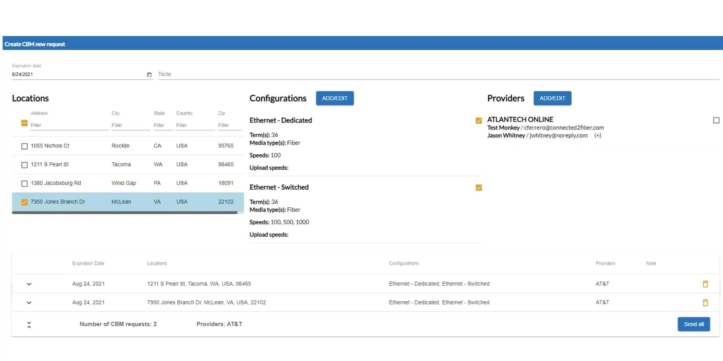Click zip code 18091
This screenshot has width=723, height=361.
(x=226, y=183)
